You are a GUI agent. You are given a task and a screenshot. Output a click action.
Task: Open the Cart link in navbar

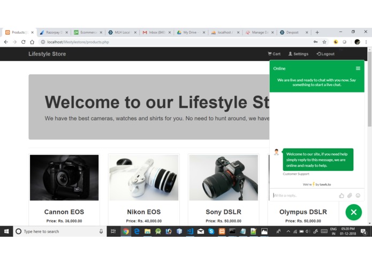pos(274,54)
